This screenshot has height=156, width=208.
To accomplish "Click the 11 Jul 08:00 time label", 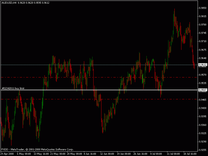I will (173, 154).
